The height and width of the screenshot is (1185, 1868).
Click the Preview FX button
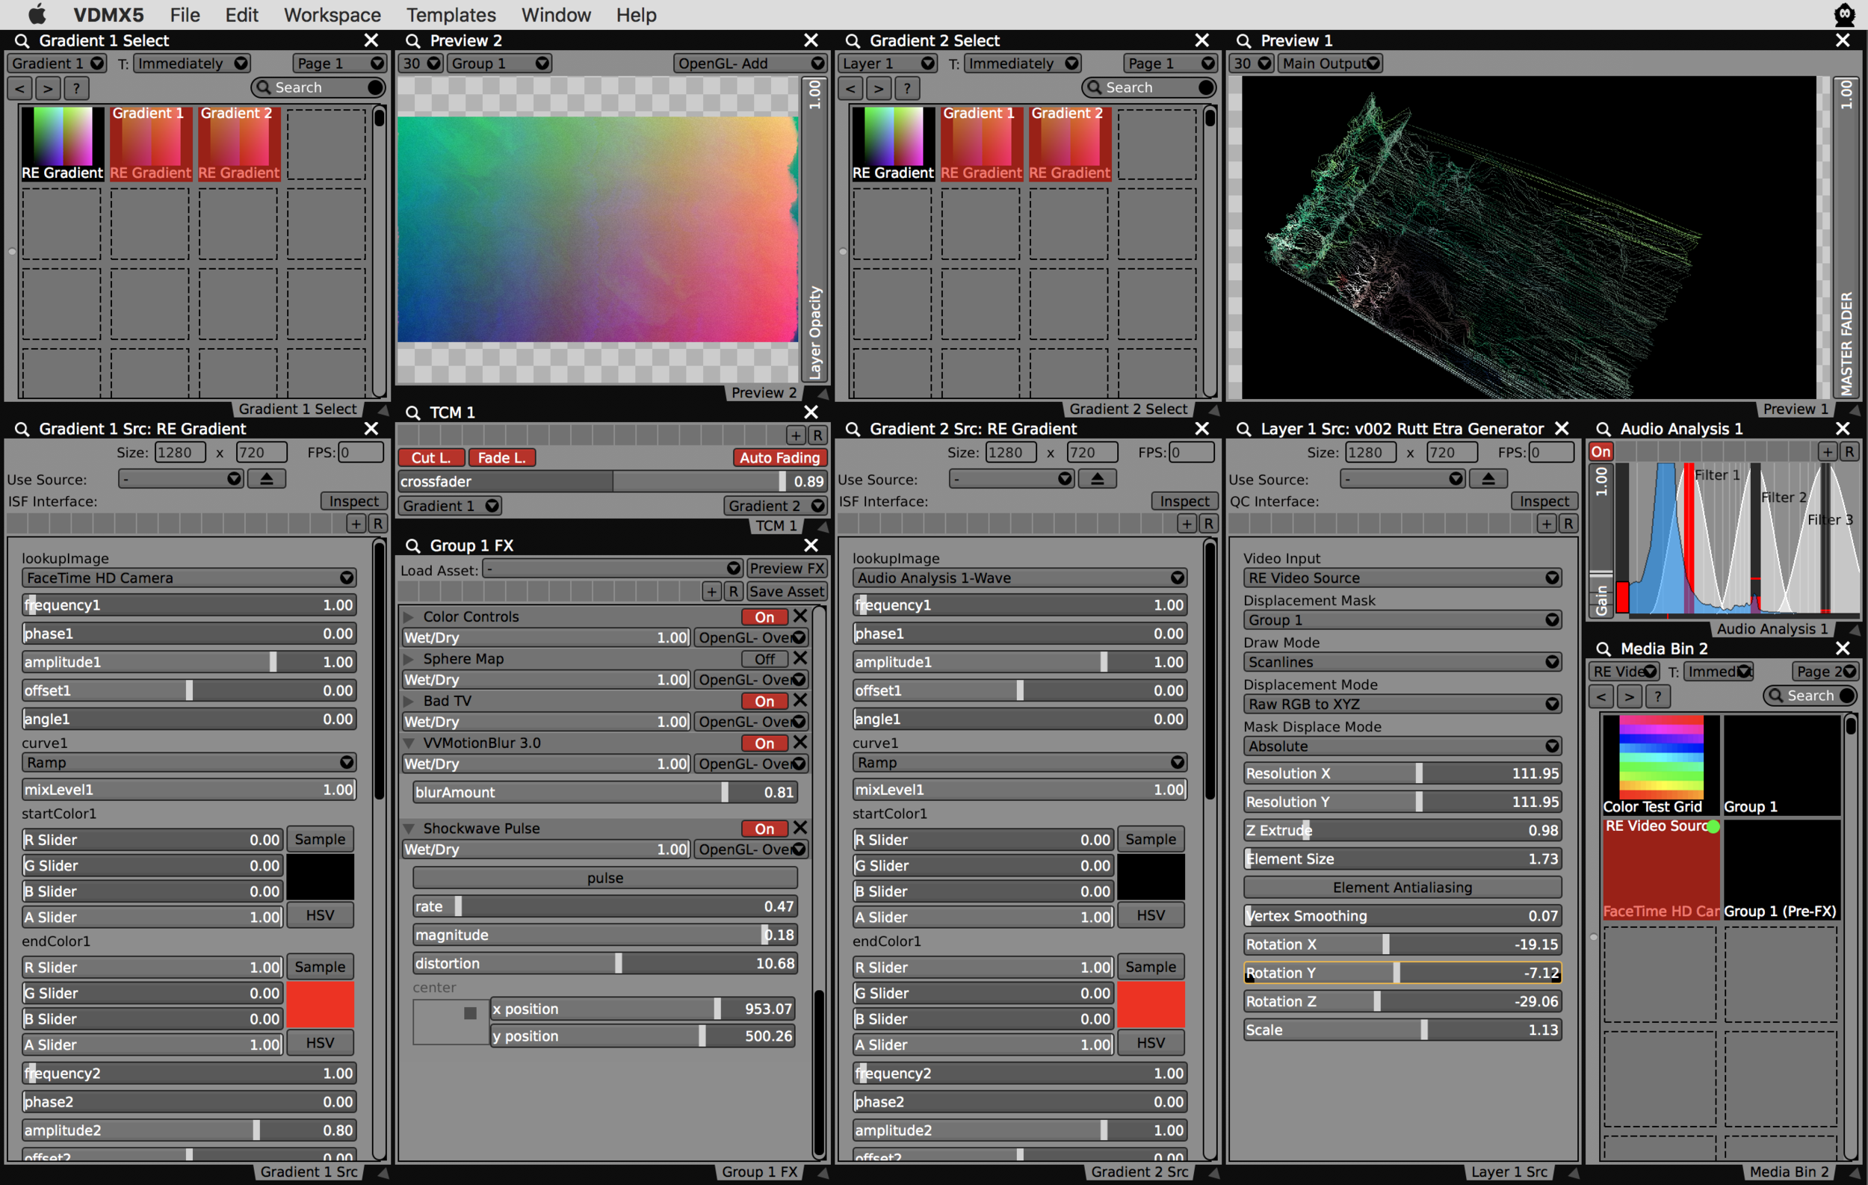[786, 569]
